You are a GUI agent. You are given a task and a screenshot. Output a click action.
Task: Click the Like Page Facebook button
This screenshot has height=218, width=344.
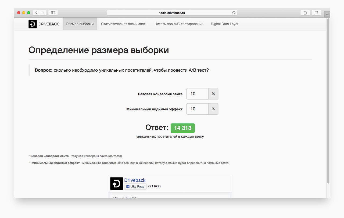[x=135, y=186]
